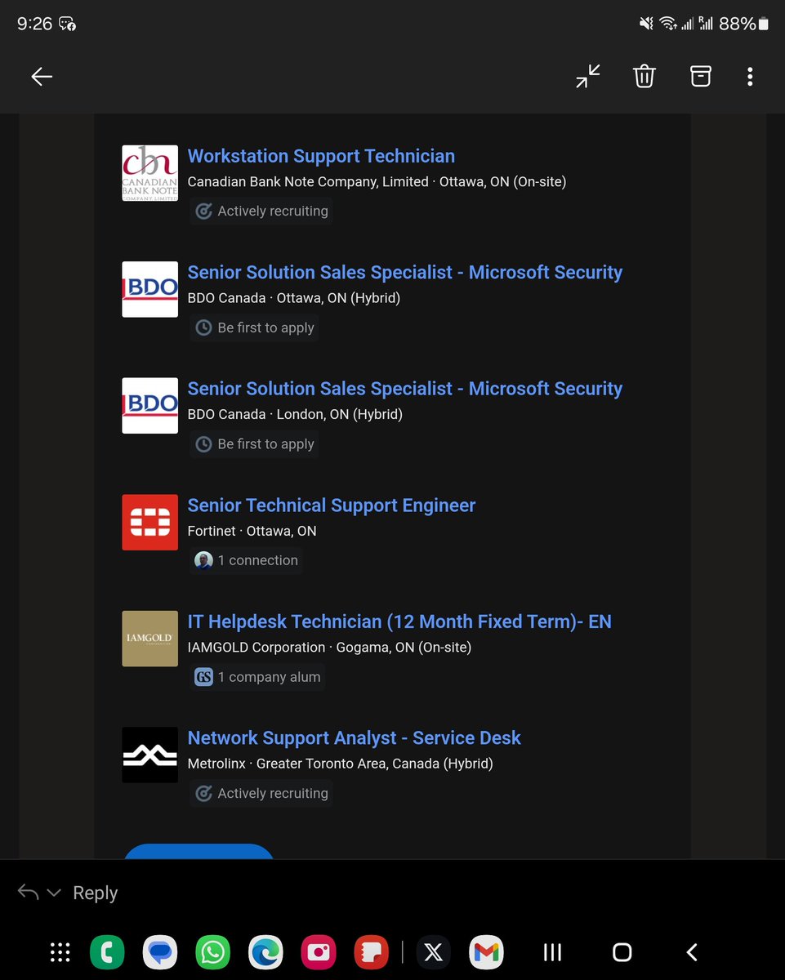Tap the 9:26 clock in status bar

point(34,24)
